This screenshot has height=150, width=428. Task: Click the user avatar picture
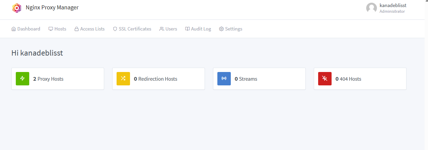coord(372,8)
